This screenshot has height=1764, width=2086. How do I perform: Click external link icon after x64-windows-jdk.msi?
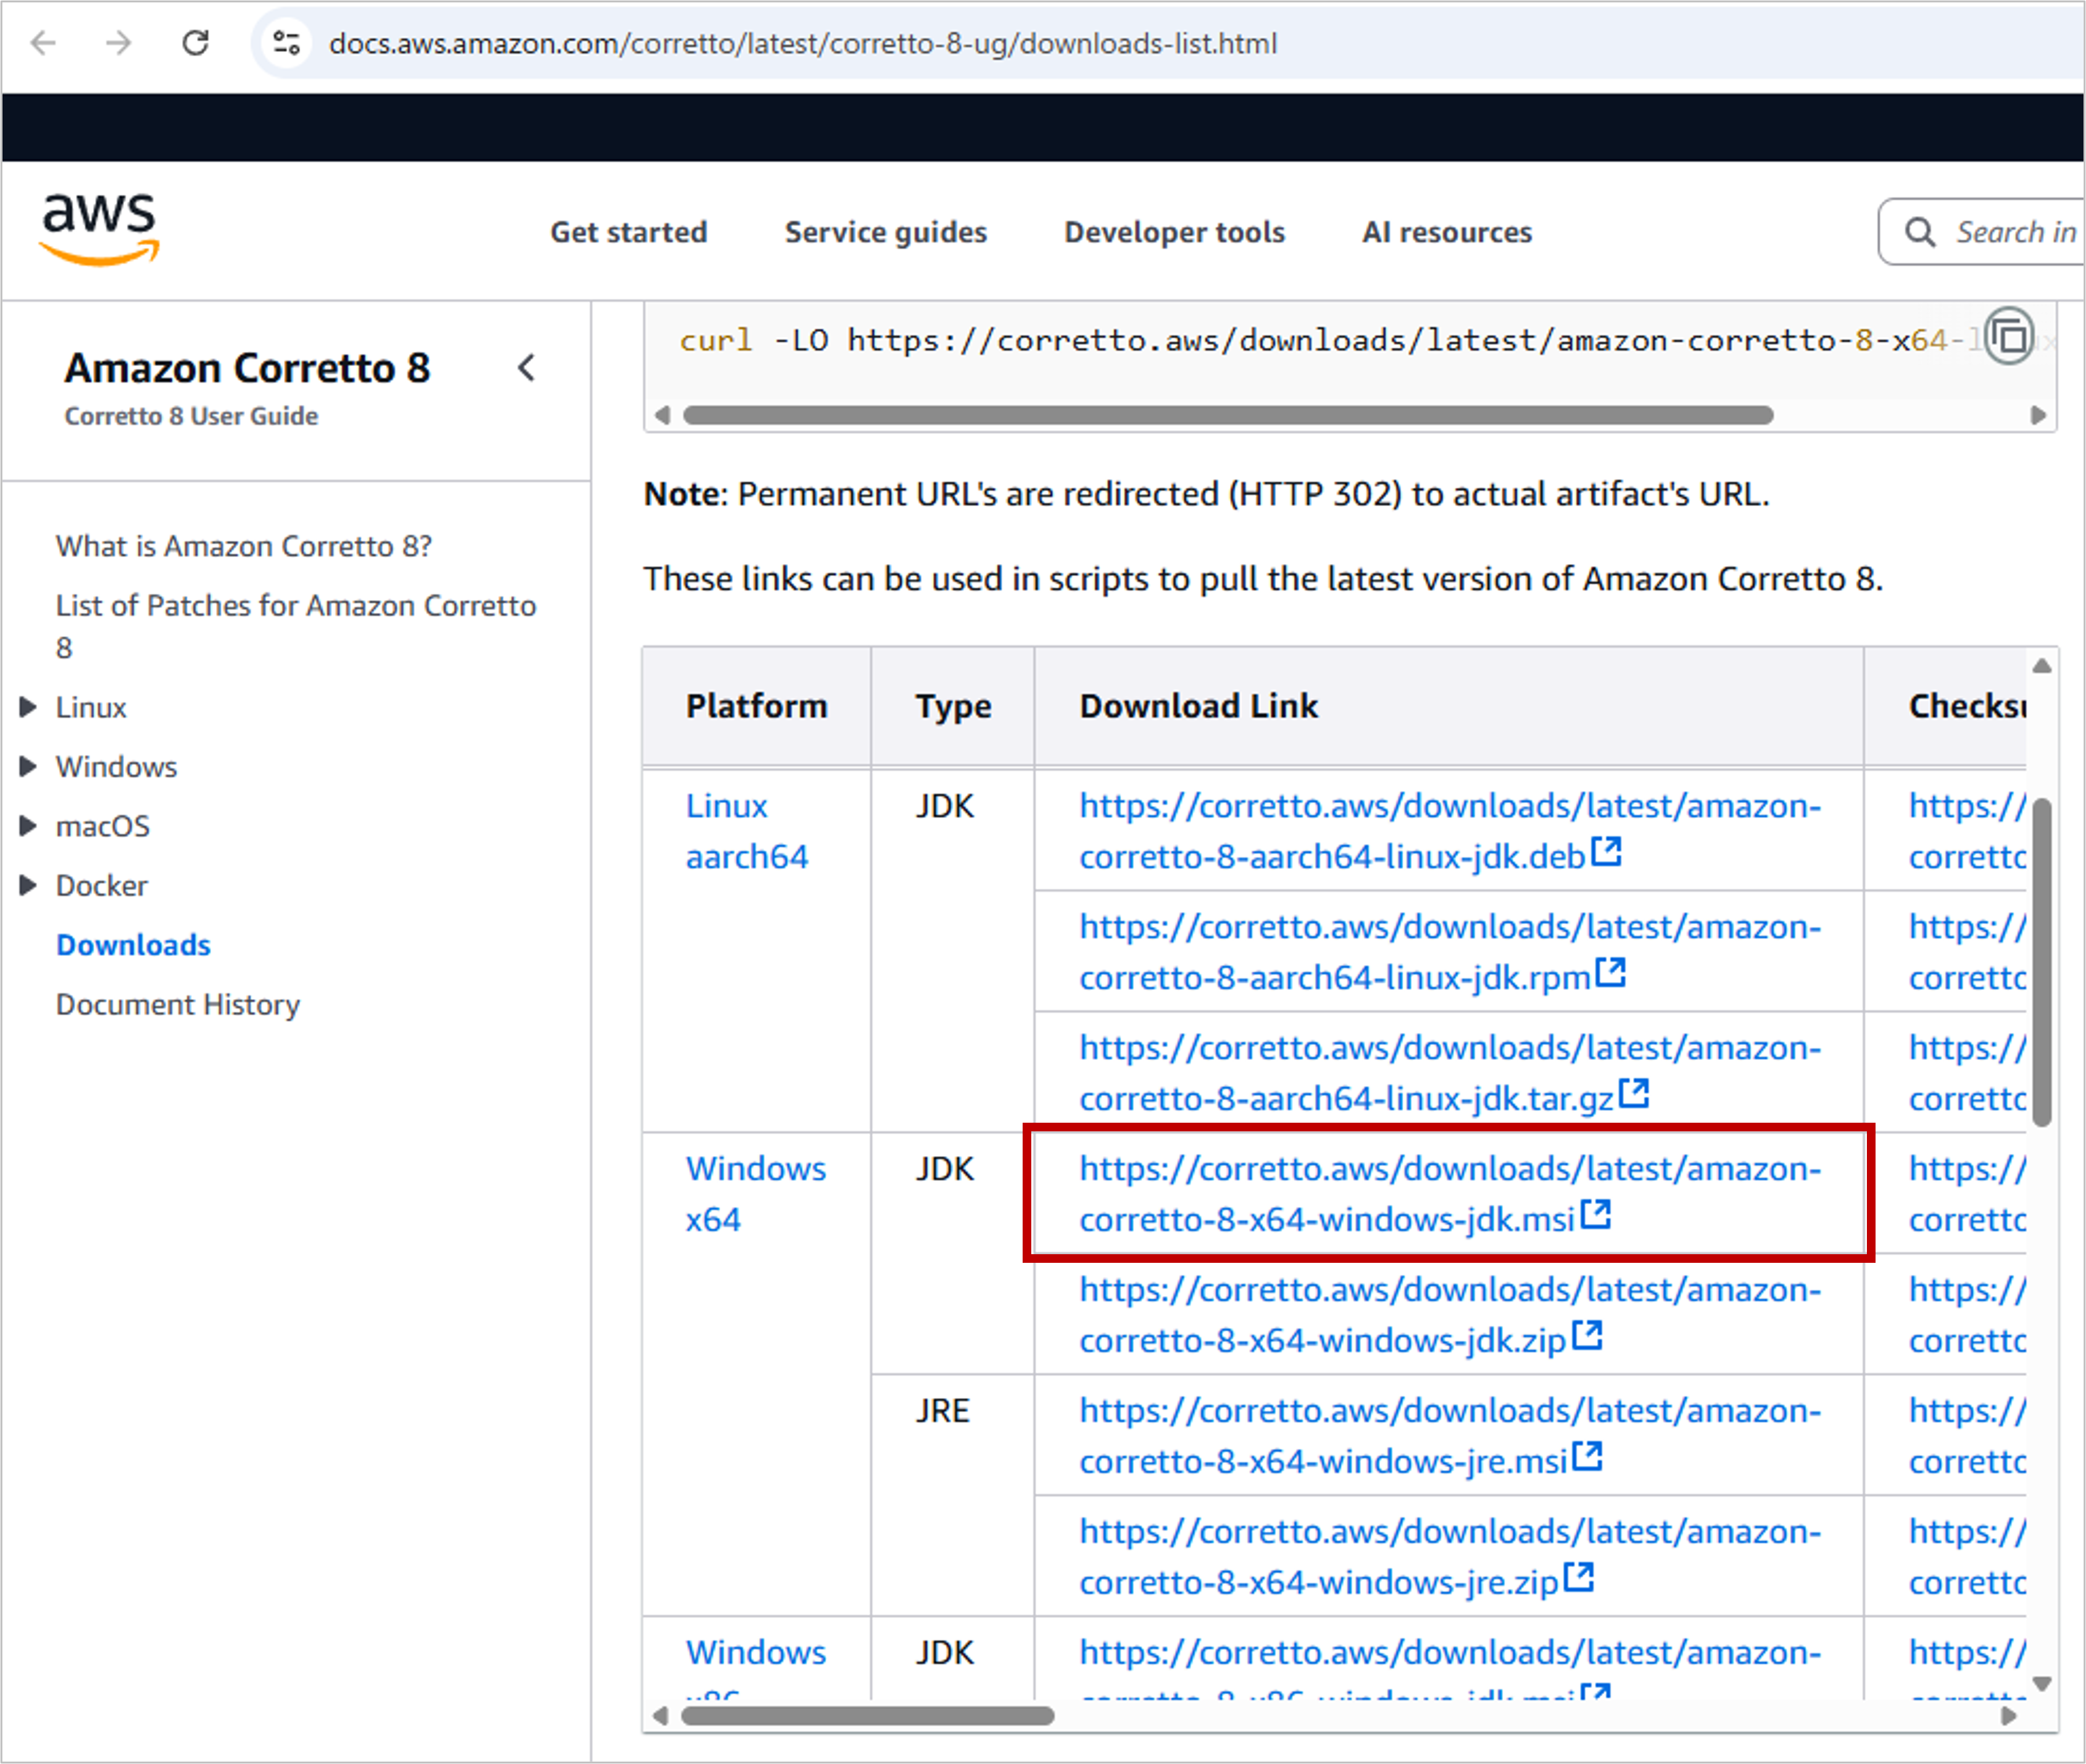pos(1596,1214)
